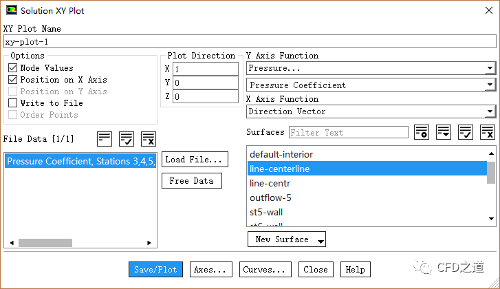
Task: Click the Load File... button
Action: tap(195, 160)
